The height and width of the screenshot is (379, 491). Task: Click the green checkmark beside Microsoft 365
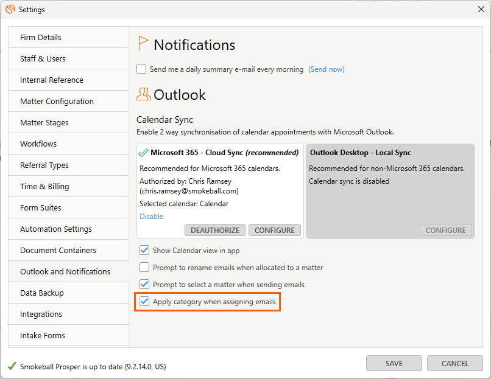pos(143,153)
